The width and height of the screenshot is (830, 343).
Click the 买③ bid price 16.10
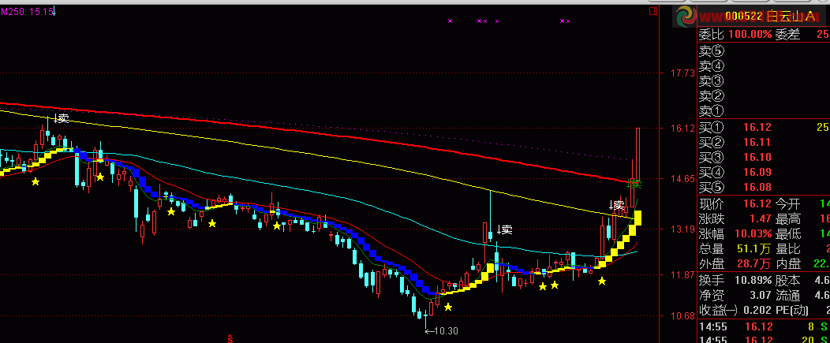757,157
